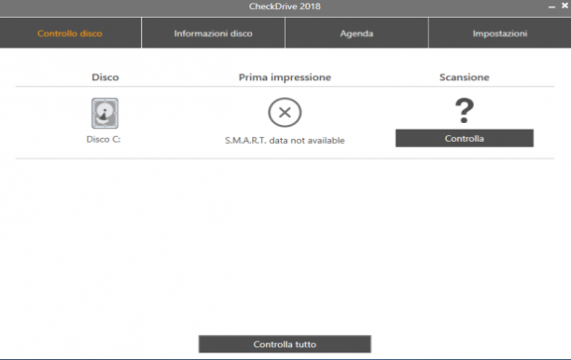This screenshot has width=571, height=360.
Task: Click the CheckDrive 2018 title text
Action: click(285, 7)
